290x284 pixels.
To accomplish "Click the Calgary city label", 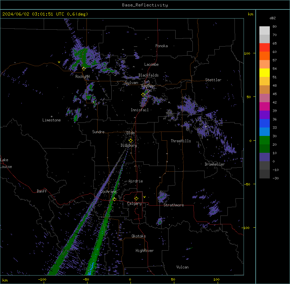I will point(134,203).
